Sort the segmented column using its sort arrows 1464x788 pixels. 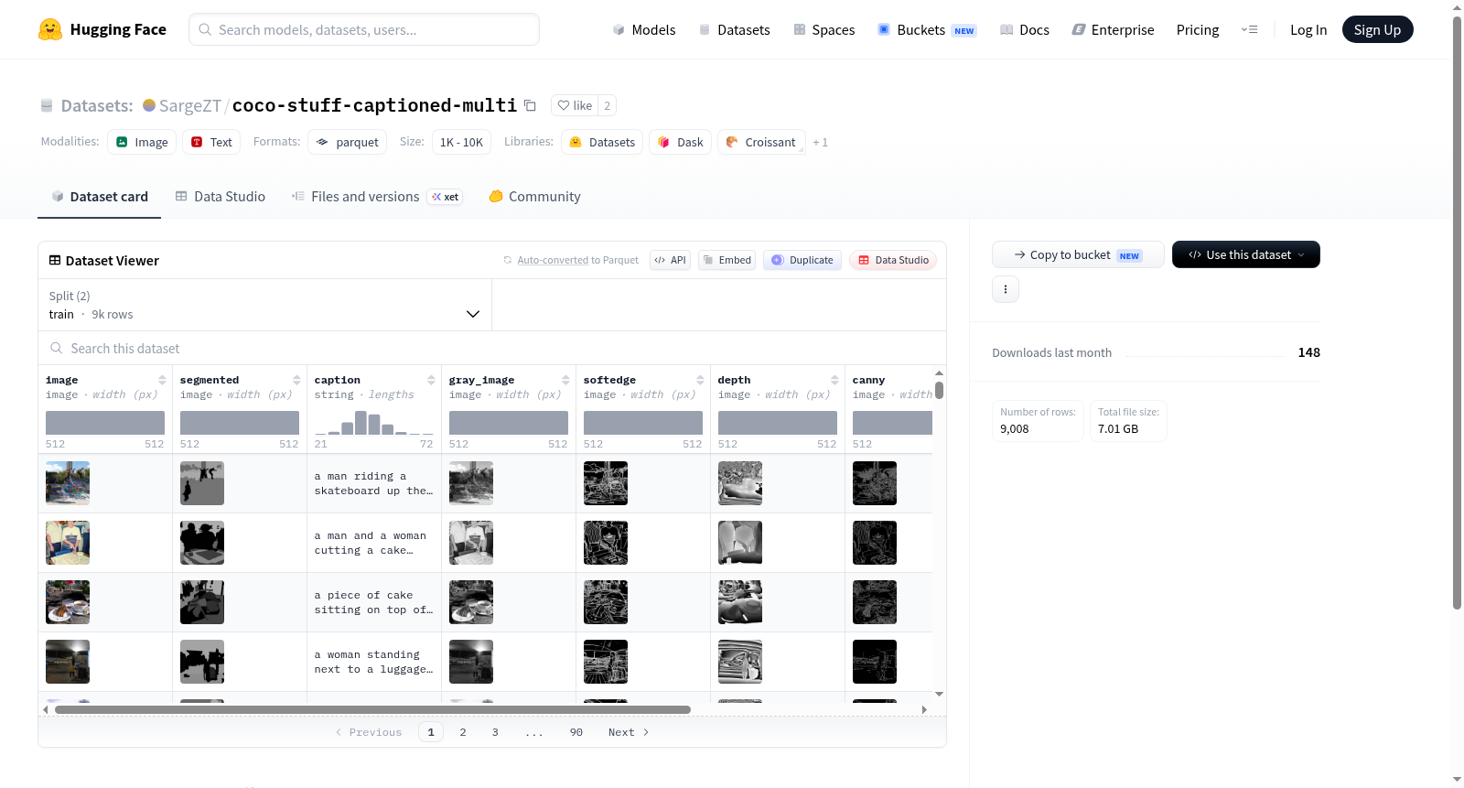pyautogui.click(x=296, y=380)
